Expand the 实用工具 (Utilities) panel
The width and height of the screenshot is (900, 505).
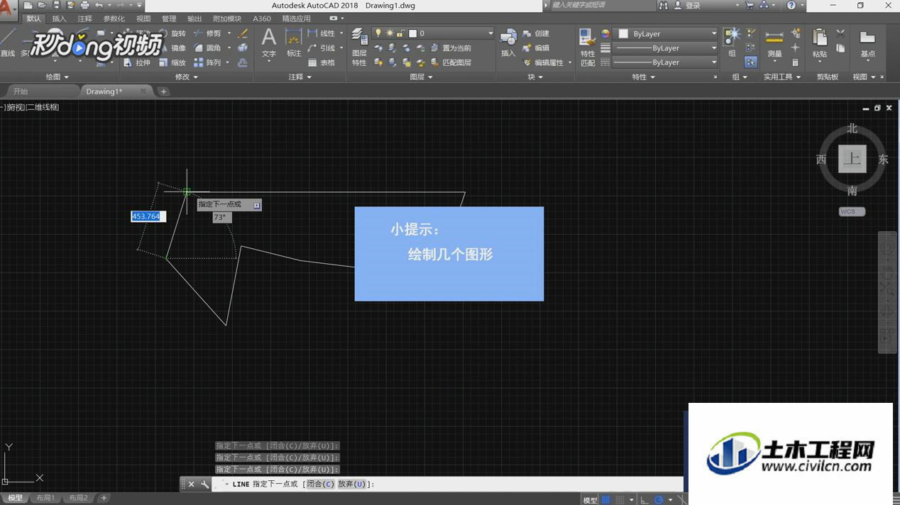coord(782,77)
